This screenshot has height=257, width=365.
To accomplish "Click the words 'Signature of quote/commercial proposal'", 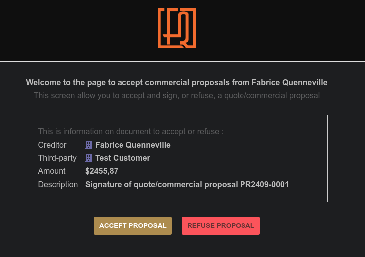I will click(x=161, y=185).
